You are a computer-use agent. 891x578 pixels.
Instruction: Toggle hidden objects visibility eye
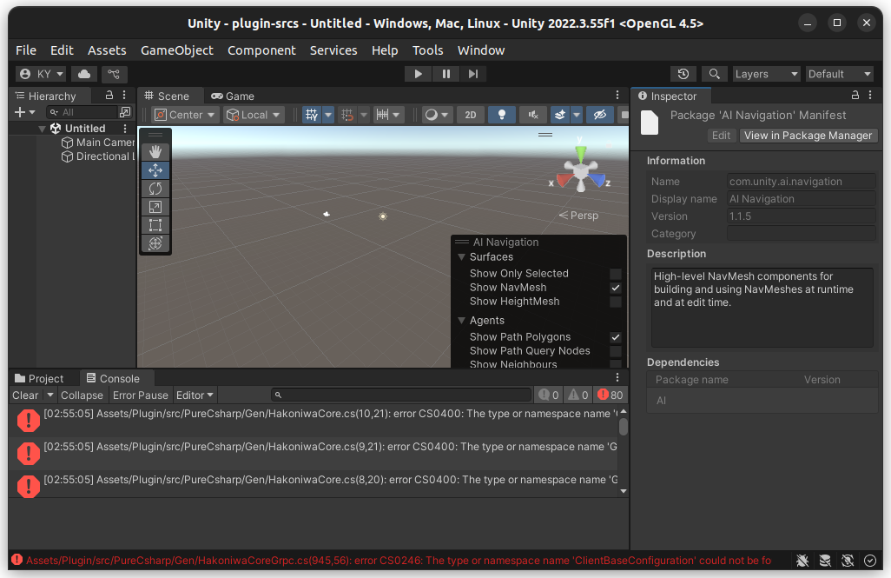pos(599,115)
